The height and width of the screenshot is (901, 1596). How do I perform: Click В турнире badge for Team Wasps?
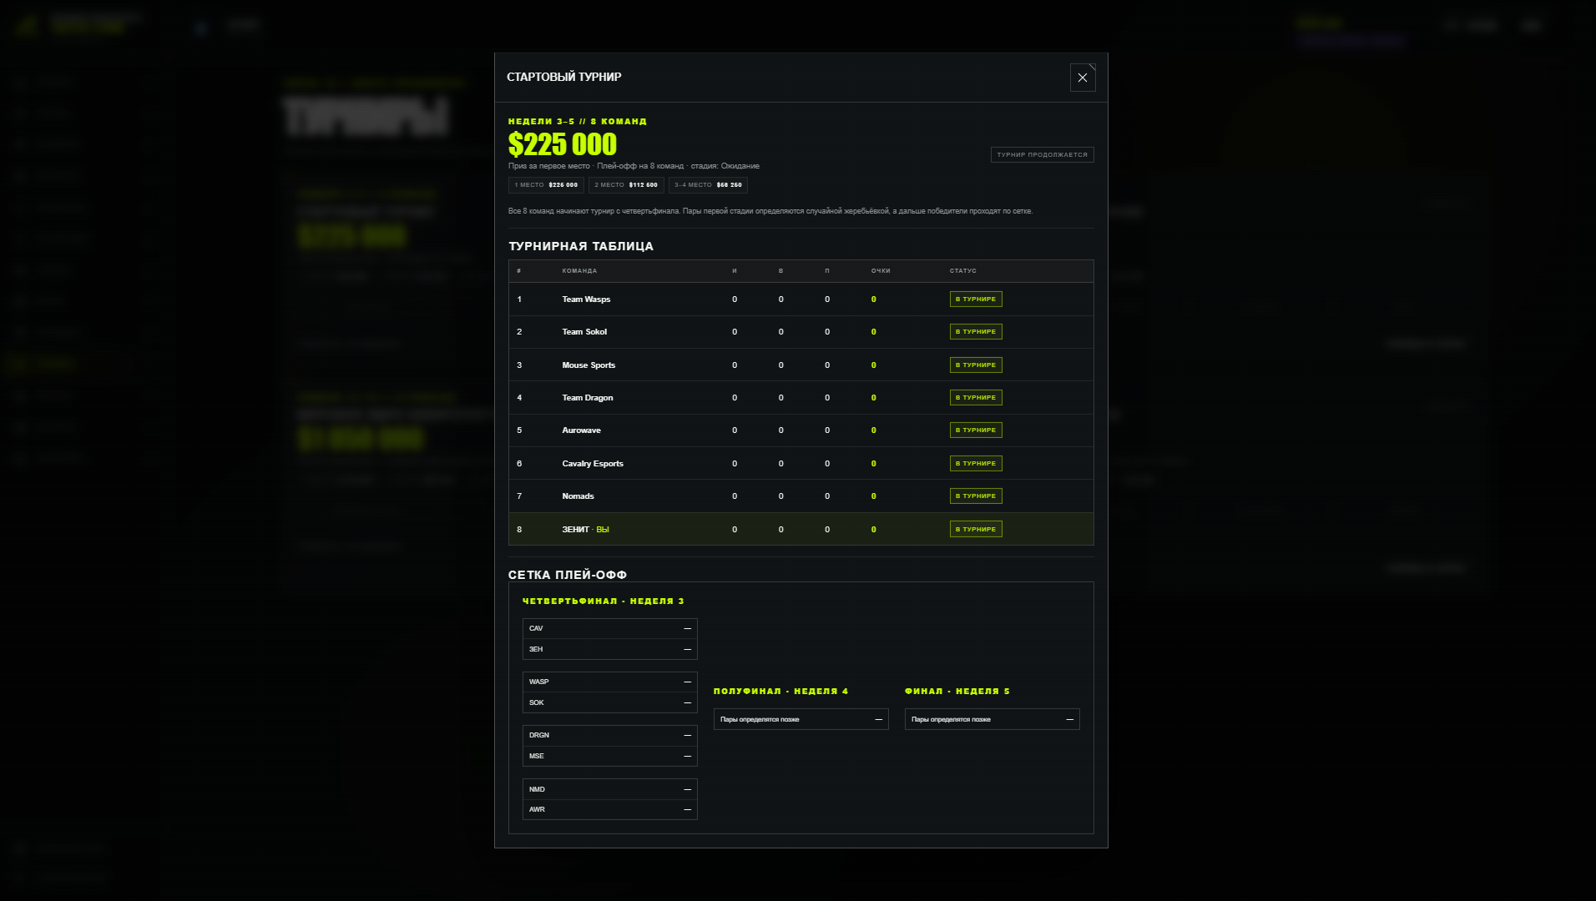pos(976,299)
